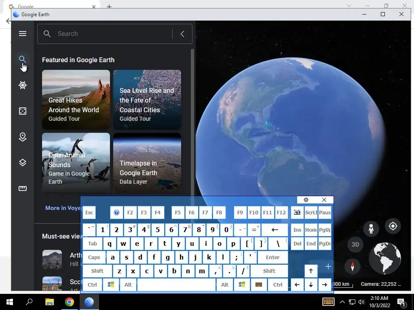Toggle the right Shift key
Image resolution: width=414 pixels, height=310 pixels.
269,271
